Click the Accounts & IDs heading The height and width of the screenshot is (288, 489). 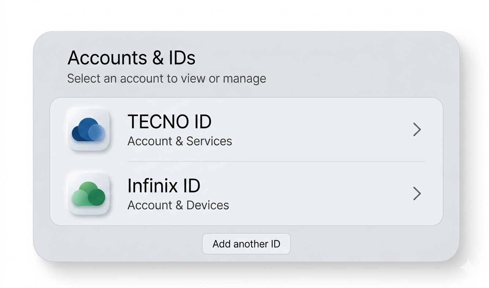tap(132, 58)
